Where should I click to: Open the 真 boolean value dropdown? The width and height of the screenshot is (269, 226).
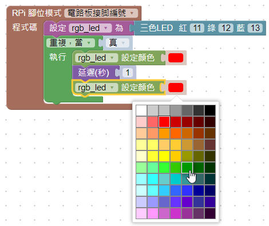point(117,43)
